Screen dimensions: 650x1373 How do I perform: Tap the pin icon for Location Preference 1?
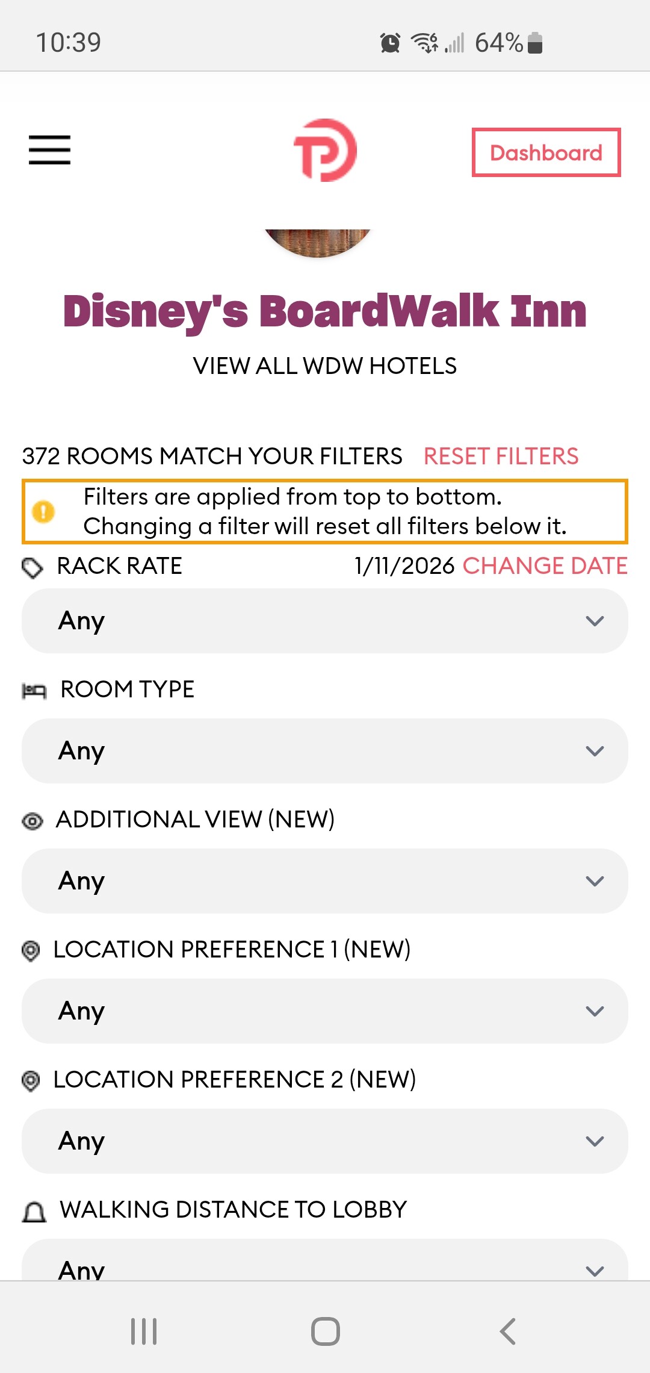click(31, 951)
